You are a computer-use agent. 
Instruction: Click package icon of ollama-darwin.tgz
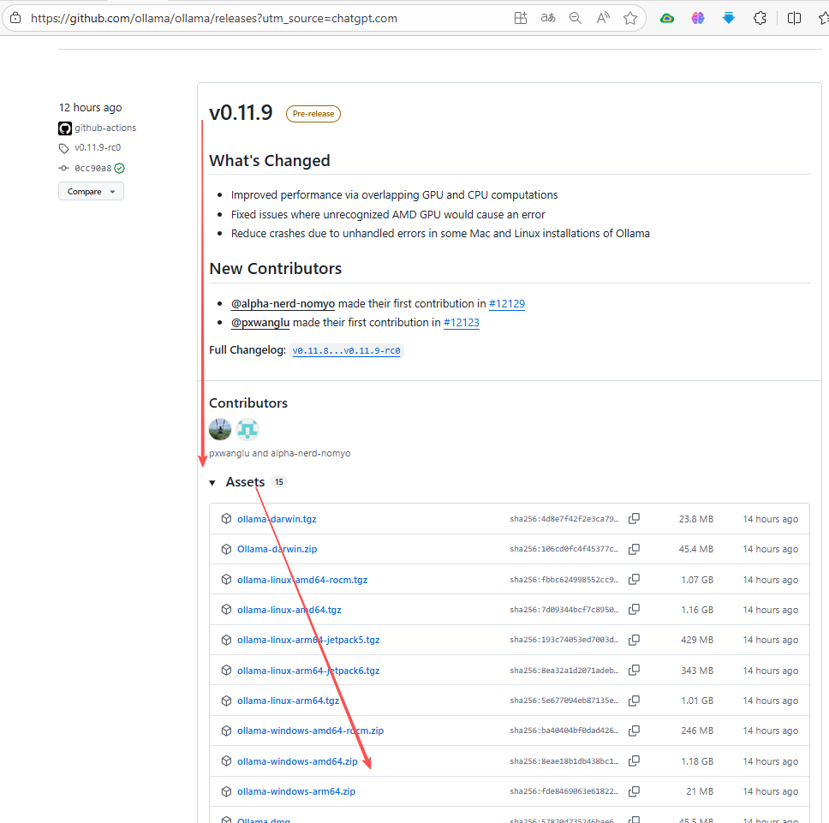(226, 518)
